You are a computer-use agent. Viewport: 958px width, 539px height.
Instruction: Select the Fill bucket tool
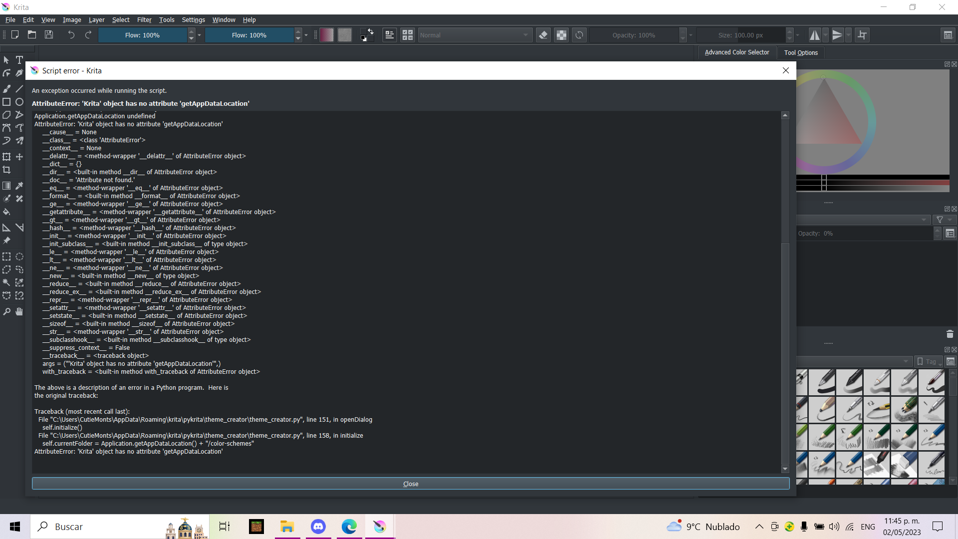click(6, 212)
